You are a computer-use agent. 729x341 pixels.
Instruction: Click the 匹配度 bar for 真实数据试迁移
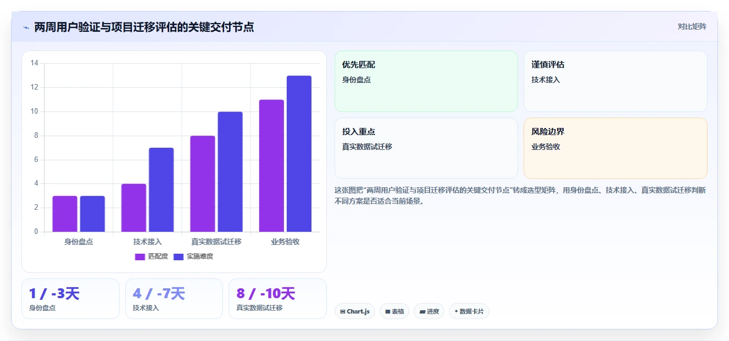(x=203, y=183)
